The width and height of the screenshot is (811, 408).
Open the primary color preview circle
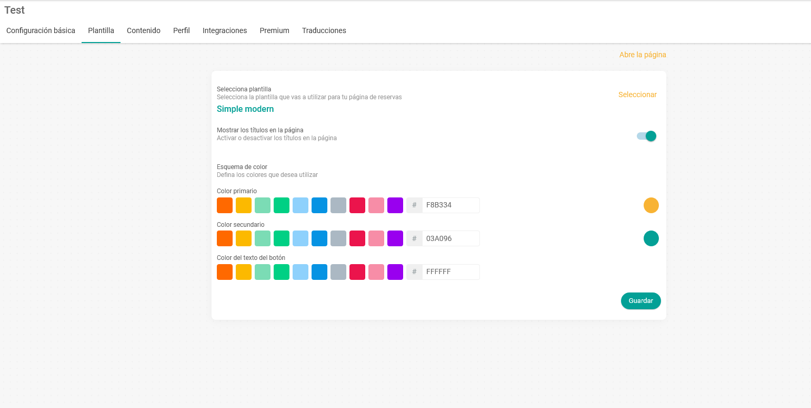coord(651,205)
